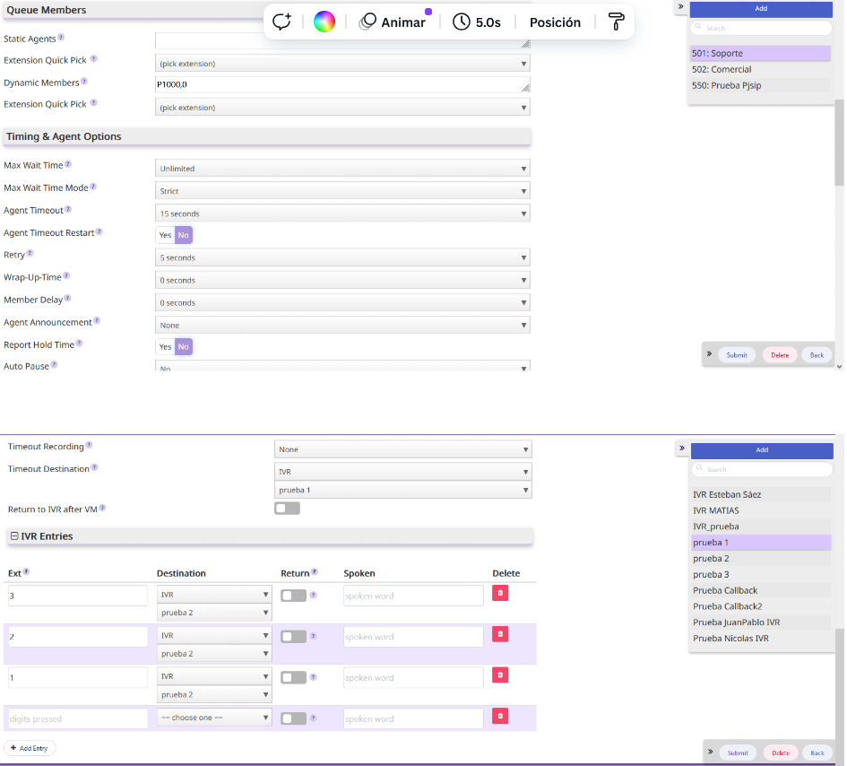847x766 pixels.
Task: Enable the Return switch for Ext 2 entry
Action: coord(293,637)
